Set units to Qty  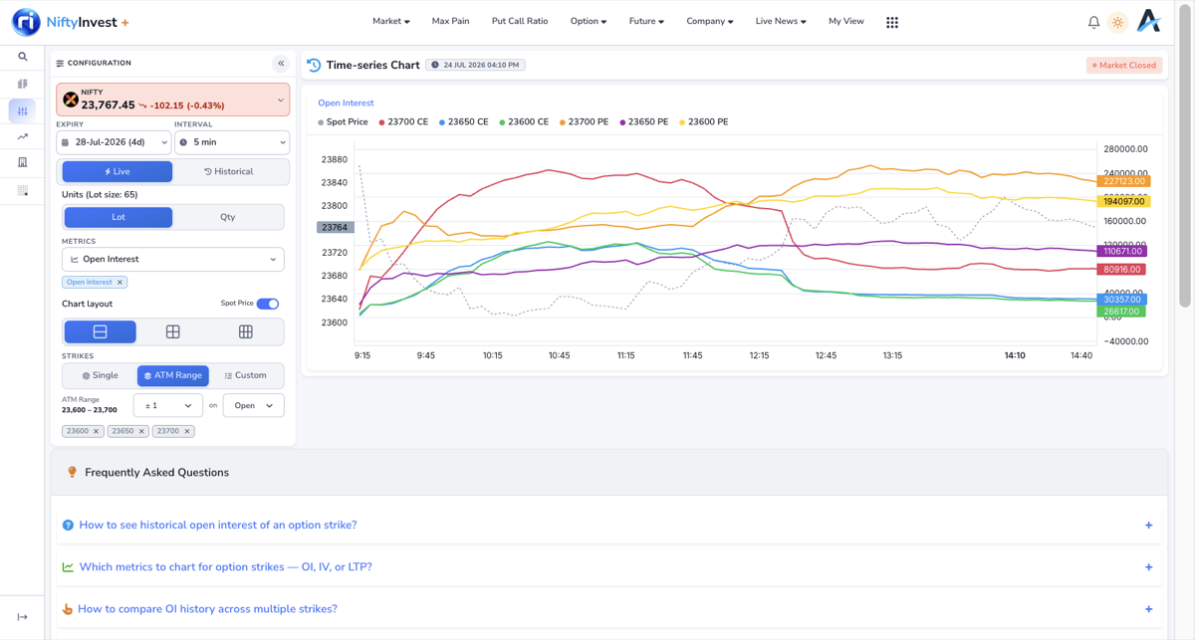tap(227, 217)
